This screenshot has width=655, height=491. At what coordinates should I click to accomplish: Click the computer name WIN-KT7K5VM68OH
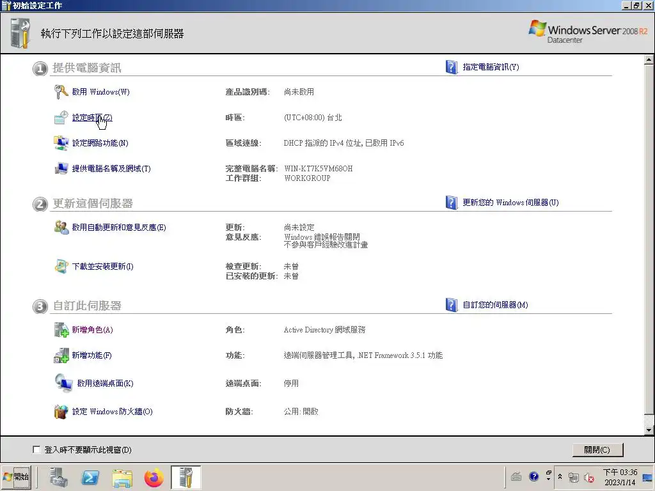click(x=319, y=169)
